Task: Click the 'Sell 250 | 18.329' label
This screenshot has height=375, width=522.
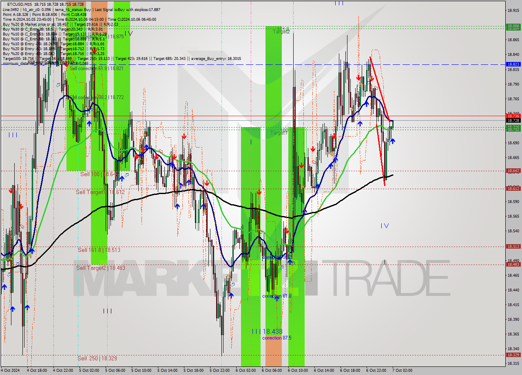Action: tap(97, 358)
